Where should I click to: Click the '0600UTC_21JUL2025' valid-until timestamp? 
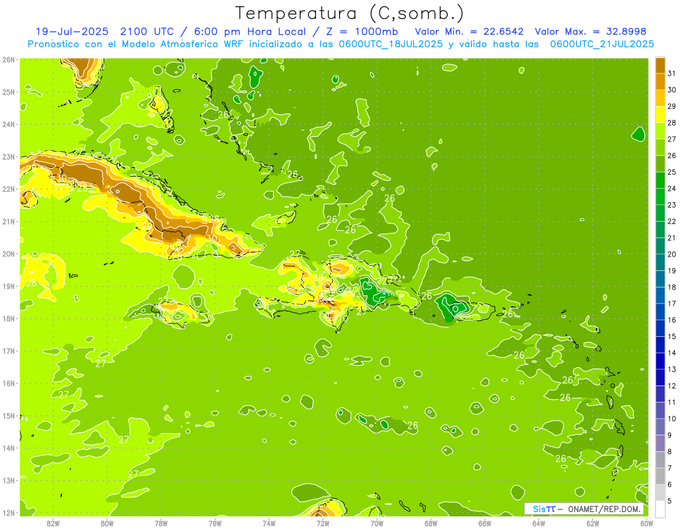tap(602, 44)
